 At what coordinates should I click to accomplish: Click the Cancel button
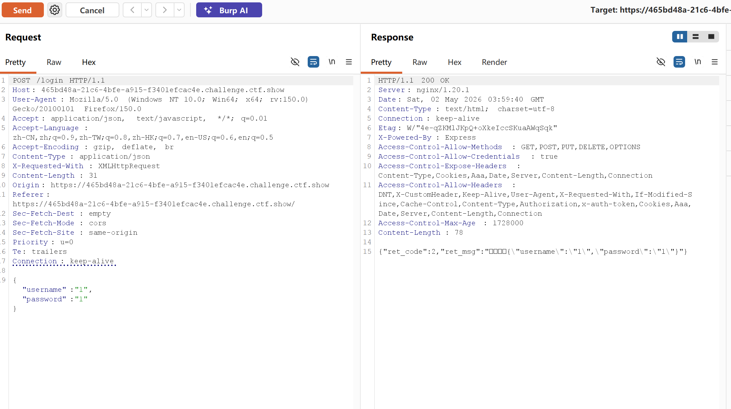pyautogui.click(x=92, y=10)
